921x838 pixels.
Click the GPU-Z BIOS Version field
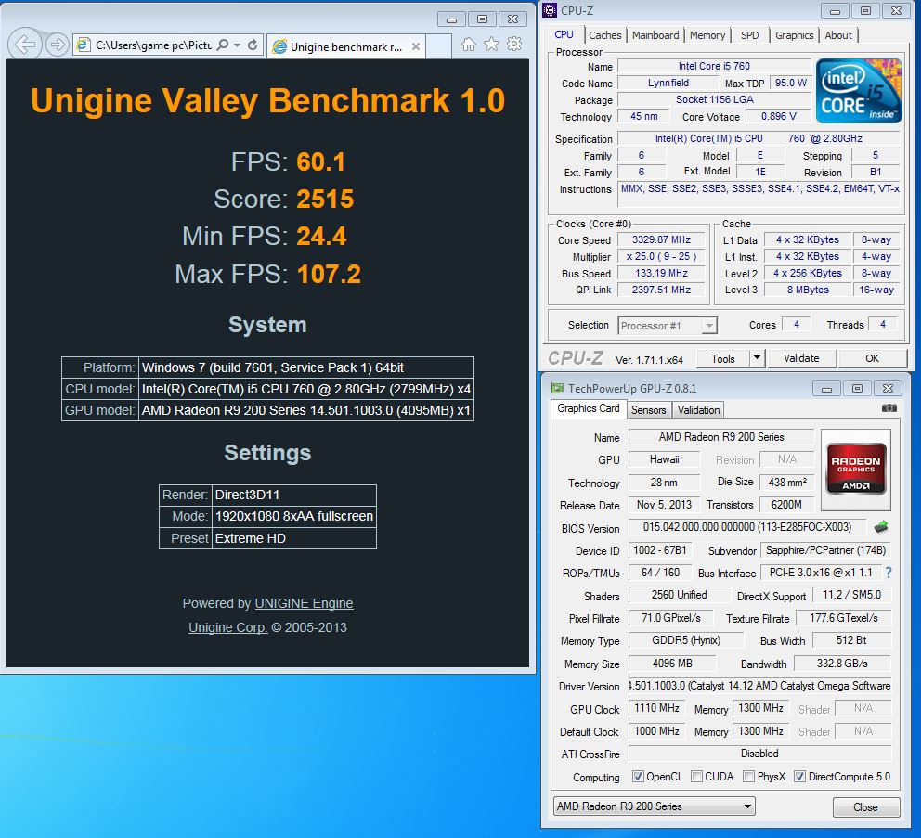(x=747, y=527)
